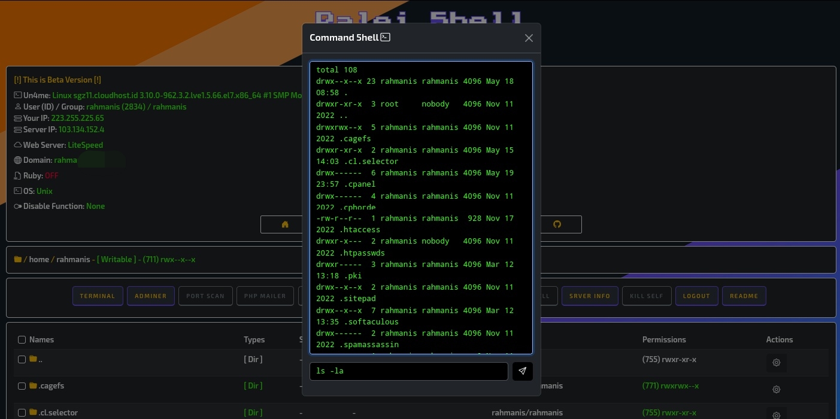
Task: Send the ls -la command
Action: click(522, 371)
